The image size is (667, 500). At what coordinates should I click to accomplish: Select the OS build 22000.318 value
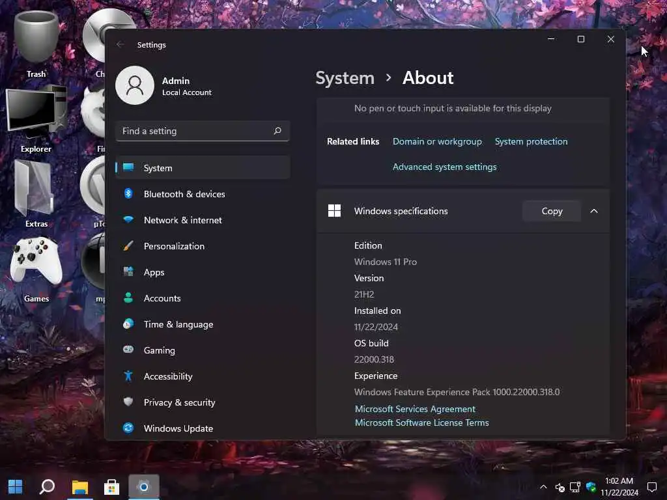pos(374,359)
